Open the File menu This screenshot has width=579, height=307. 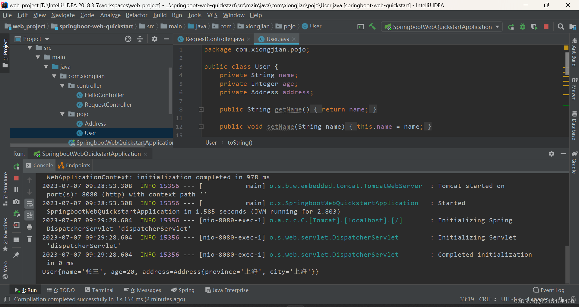click(x=7, y=15)
